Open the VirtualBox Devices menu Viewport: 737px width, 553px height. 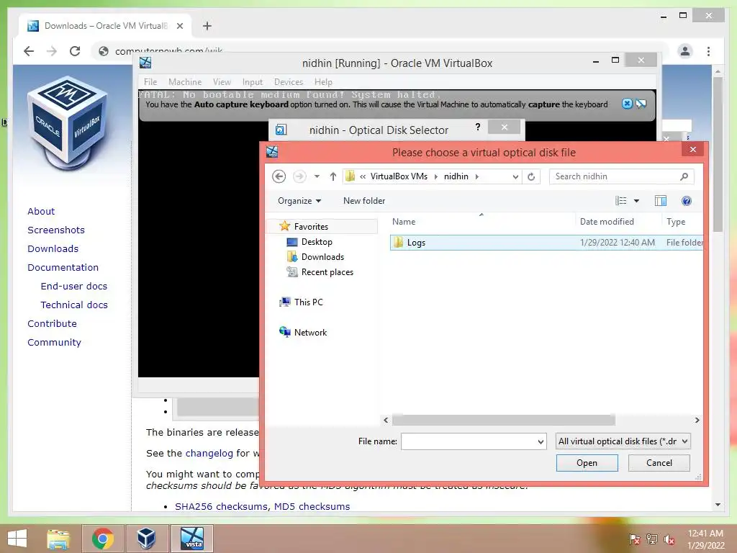pos(289,82)
